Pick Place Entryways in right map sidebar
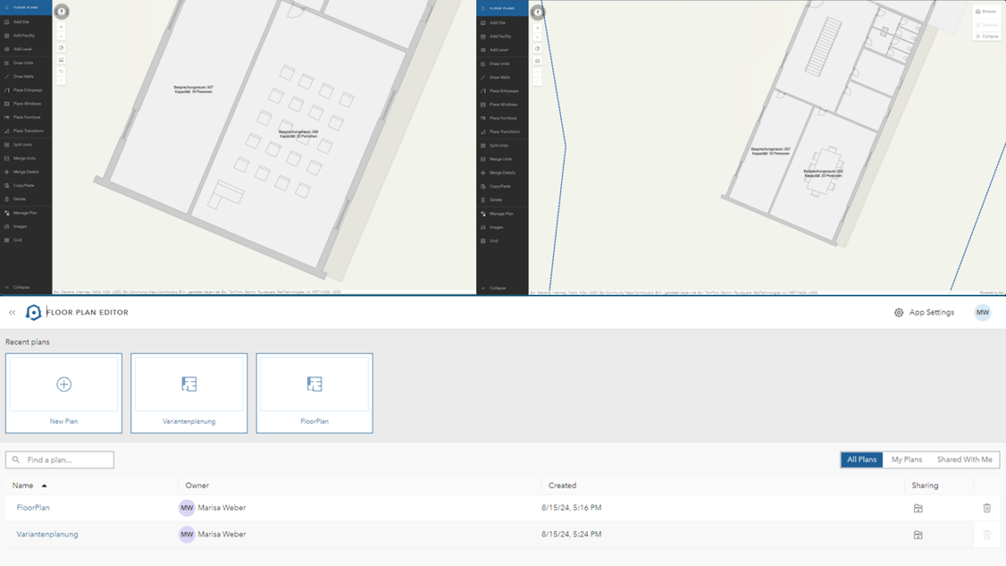Viewport: 1006px width, 566px height. (502, 91)
